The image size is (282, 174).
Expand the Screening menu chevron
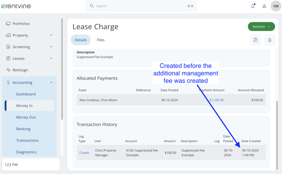51,47
